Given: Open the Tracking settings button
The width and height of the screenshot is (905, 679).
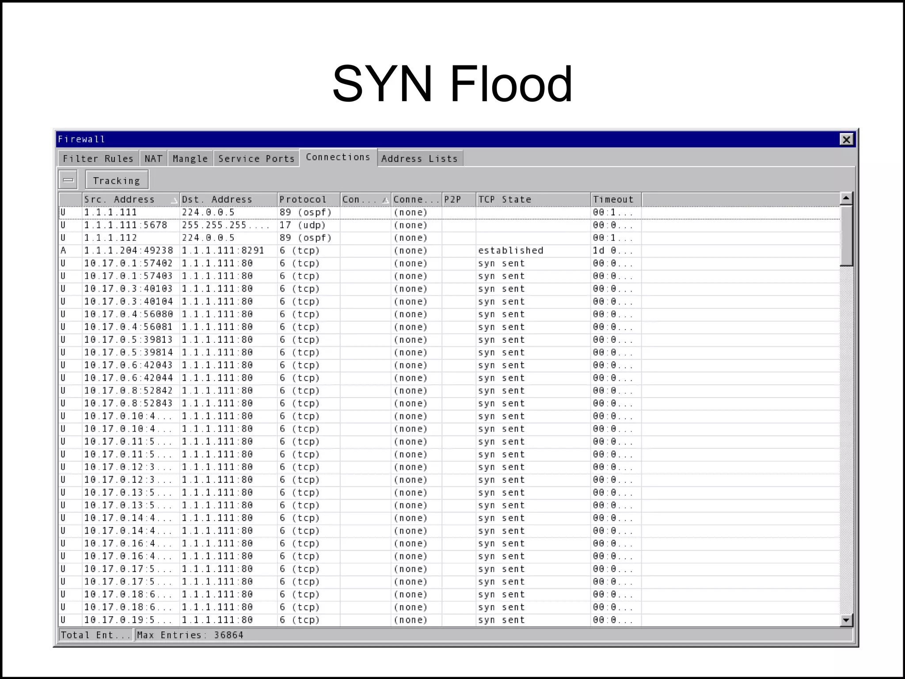Looking at the screenshot, I should 117,180.
